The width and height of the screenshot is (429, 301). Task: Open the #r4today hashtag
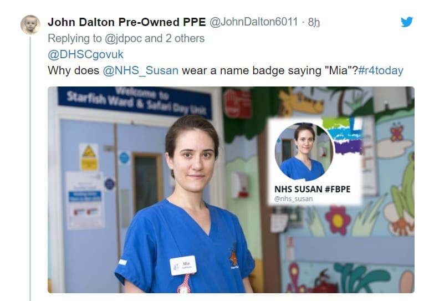tap(381, 70)
